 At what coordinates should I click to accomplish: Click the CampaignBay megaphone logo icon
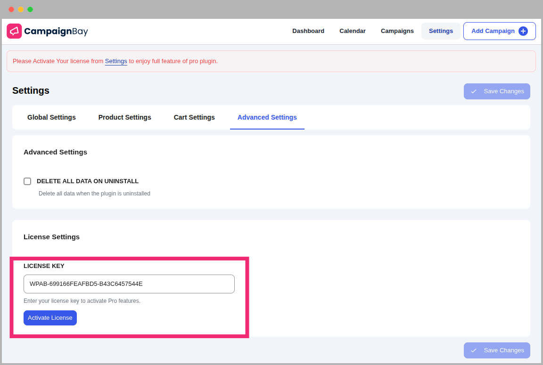pos(14,31)
